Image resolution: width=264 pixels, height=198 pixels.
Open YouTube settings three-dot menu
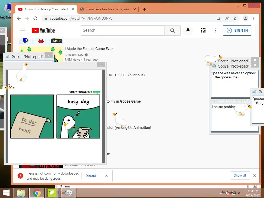click(x=216, y=30)
